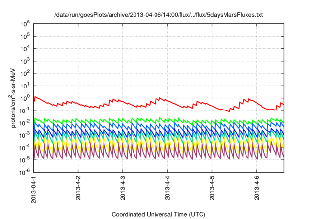Click the 2013-4-5 date tick label

pyautogui.click(x=212, y=188)
